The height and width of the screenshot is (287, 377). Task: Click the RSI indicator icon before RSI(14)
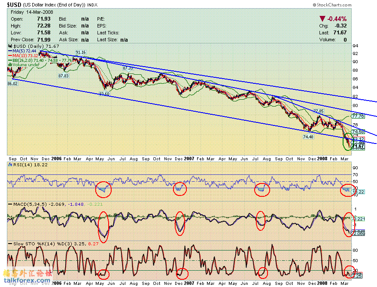click(x=10, y=165)
